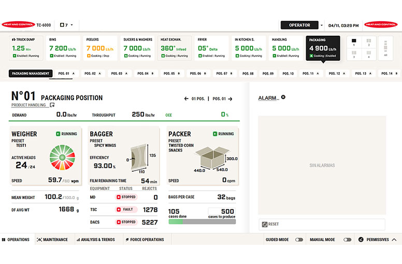Expand the Permissives panel chevron
Image resolution: width=402 pixels, height=264 pixels.
[394, 240]
